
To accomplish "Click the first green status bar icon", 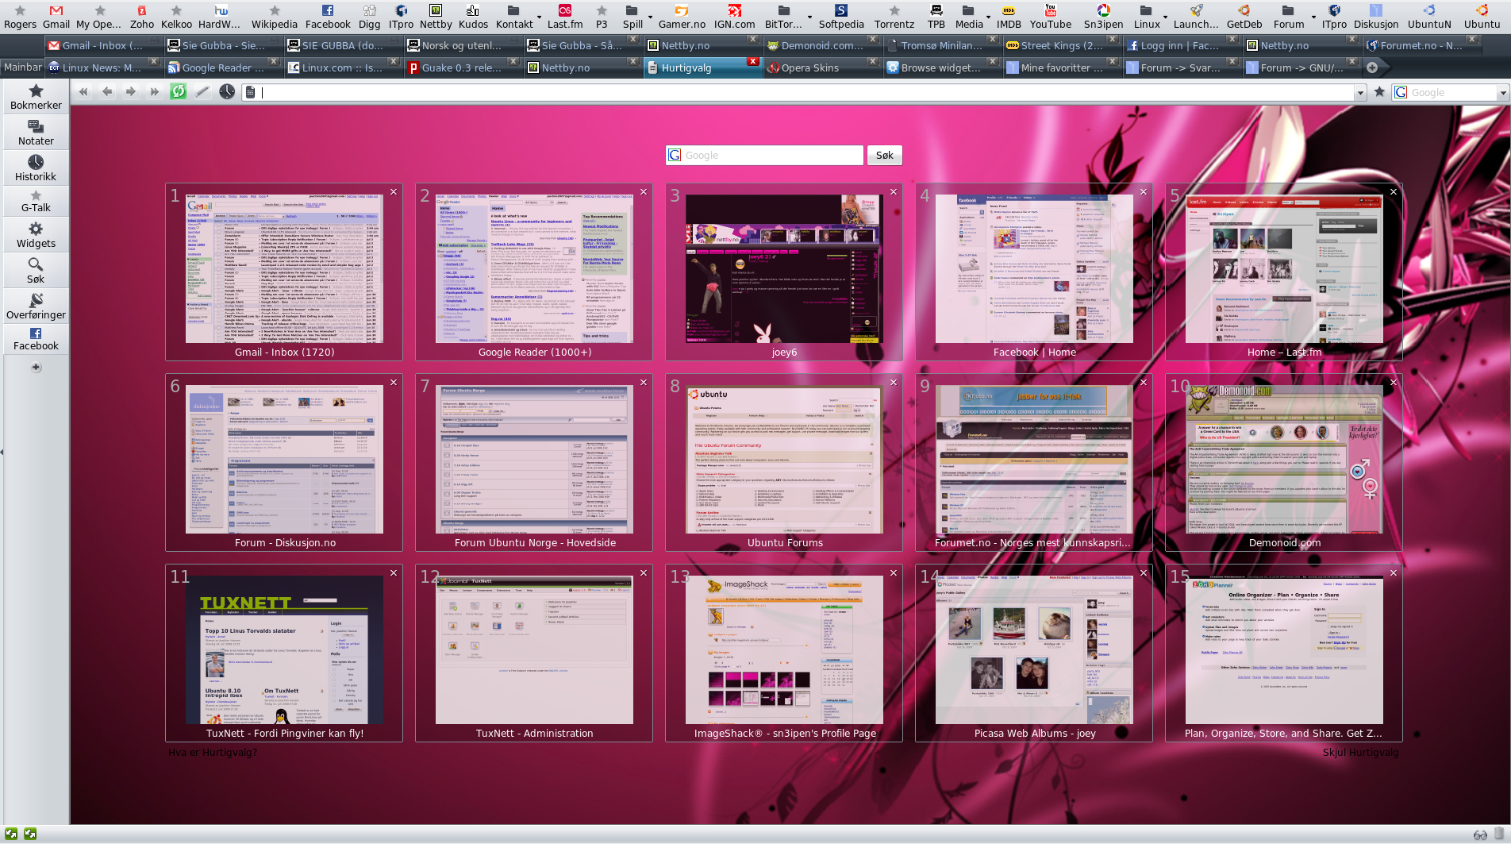I will [12, 834].
